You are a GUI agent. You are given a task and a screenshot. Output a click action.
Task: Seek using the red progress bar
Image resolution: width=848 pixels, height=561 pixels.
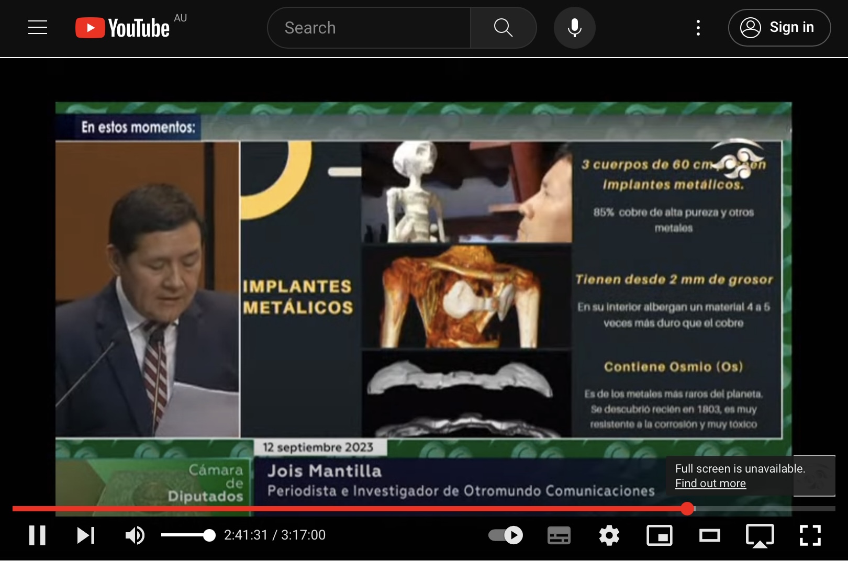click(350, 508)
